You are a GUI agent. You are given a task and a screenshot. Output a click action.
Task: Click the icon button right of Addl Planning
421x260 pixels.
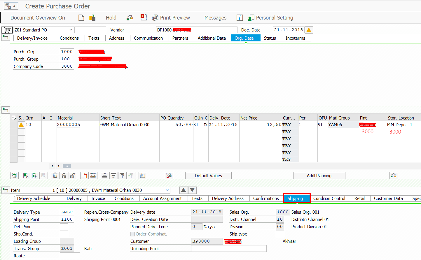coord(394,175)
